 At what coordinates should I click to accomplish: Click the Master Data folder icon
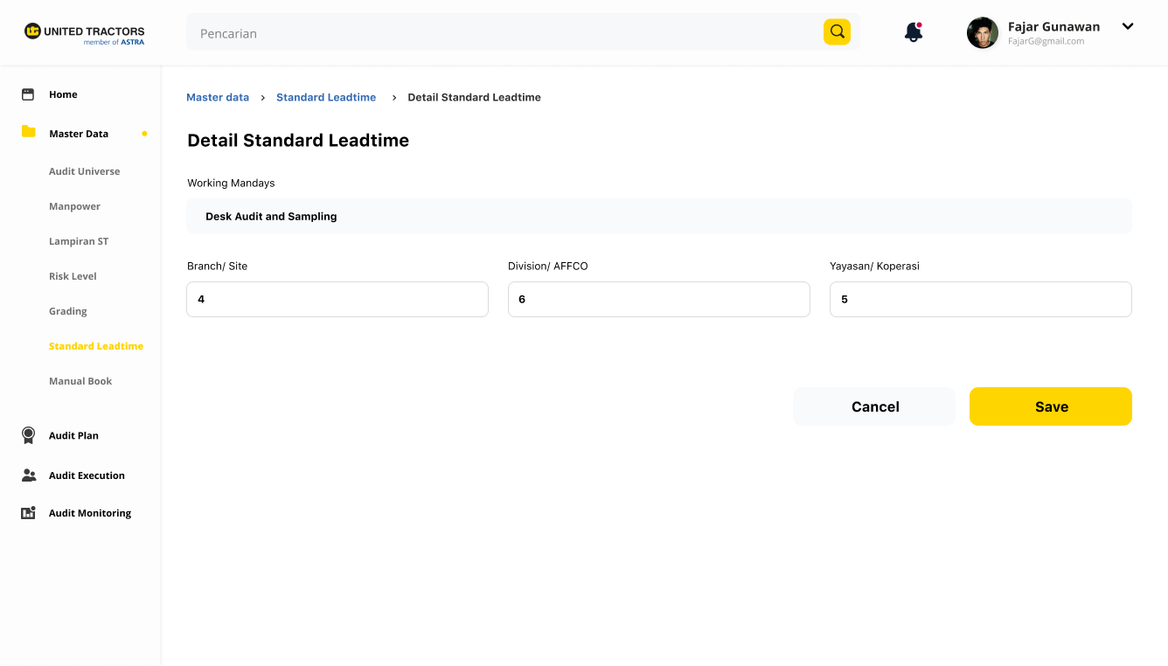29,132
